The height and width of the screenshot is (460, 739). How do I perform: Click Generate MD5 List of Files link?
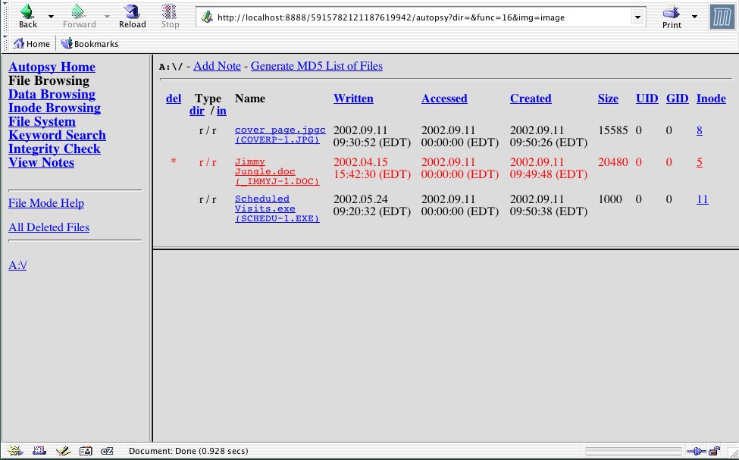click(316, 66)
